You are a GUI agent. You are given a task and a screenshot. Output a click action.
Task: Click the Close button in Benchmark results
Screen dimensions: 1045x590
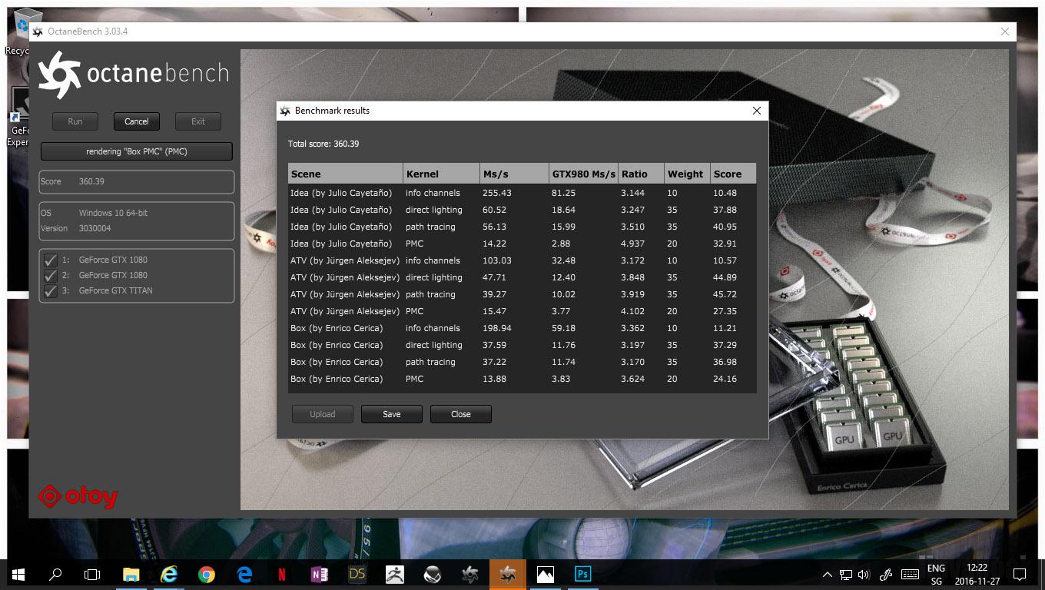coord(461,414)
